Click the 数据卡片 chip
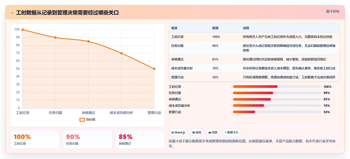The image size is (350, 159). (231, 132)
